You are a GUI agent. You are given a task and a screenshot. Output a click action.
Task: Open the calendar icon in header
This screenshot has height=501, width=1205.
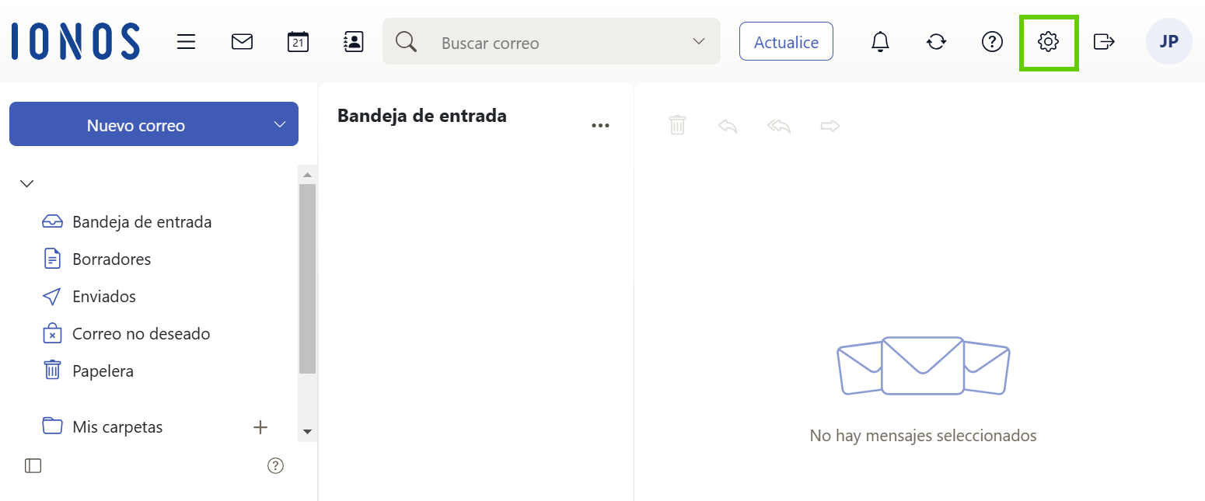coord(298,42)
